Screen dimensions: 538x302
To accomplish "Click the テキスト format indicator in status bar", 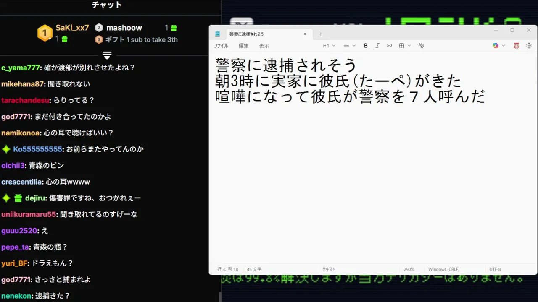I will pyautogui.click(x=329, y=269).
